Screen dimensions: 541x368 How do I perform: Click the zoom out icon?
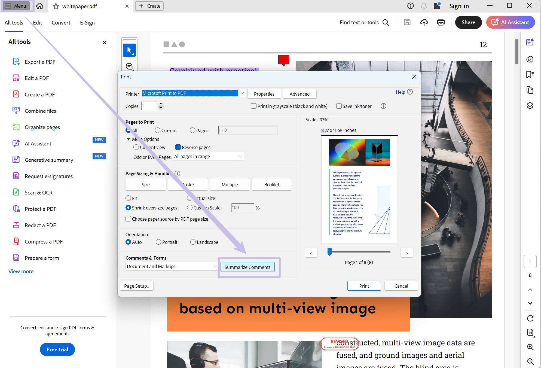[530, 361]
